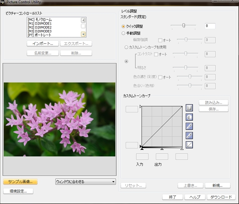Click the quick adjust slider handle

point(183,25)
